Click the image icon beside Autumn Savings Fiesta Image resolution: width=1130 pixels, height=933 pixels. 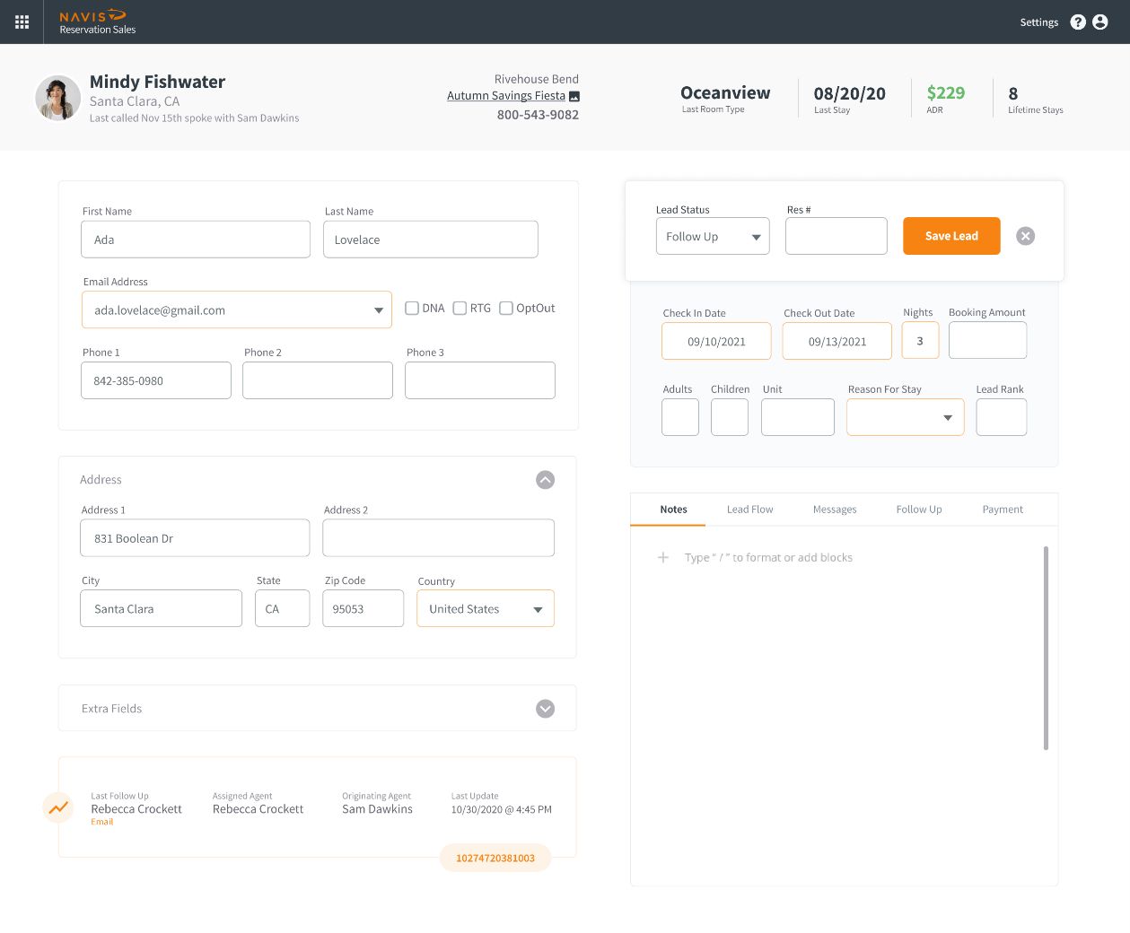click(x=574, y=96)
